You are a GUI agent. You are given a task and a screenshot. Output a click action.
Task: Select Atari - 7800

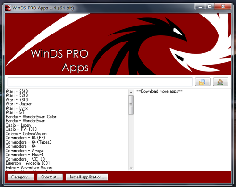click(17, 100)
